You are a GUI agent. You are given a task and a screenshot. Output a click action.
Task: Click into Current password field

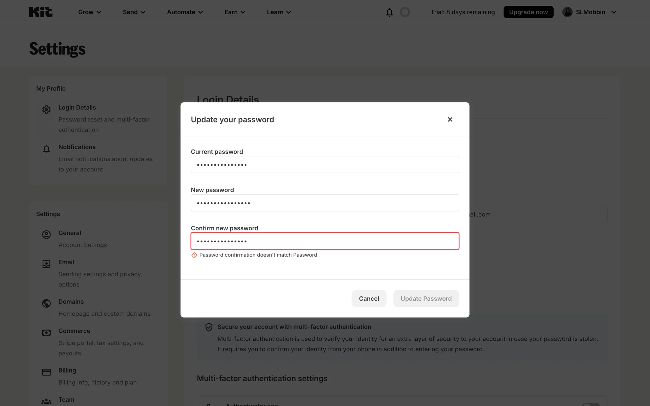click(x=325, y=165)
